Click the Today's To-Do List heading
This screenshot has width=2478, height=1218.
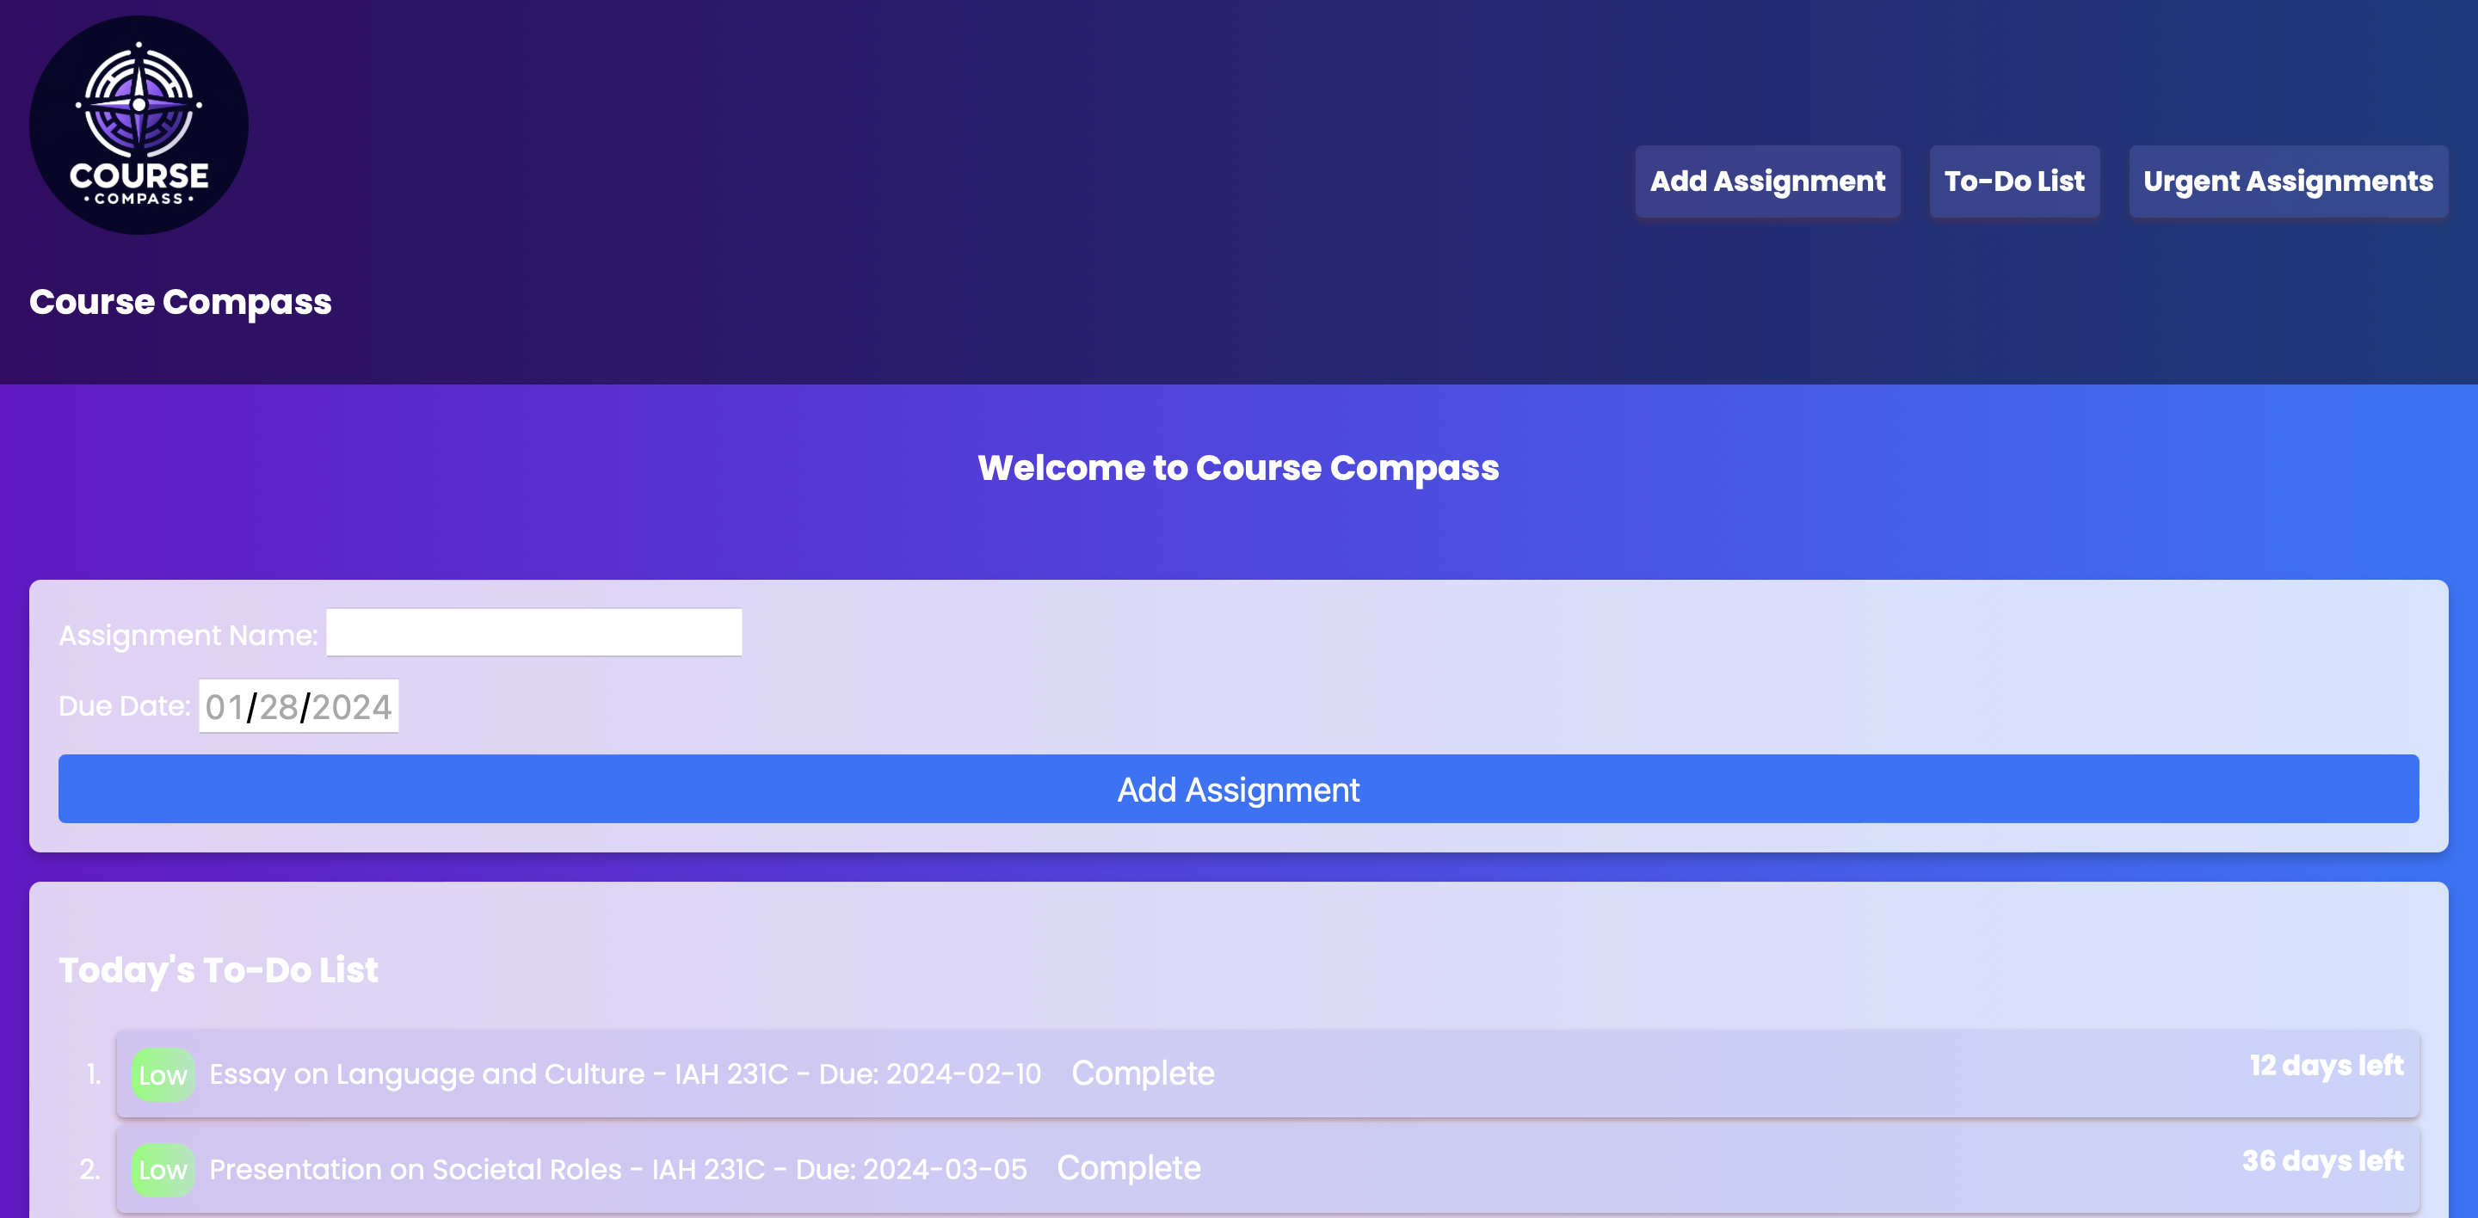219,970
